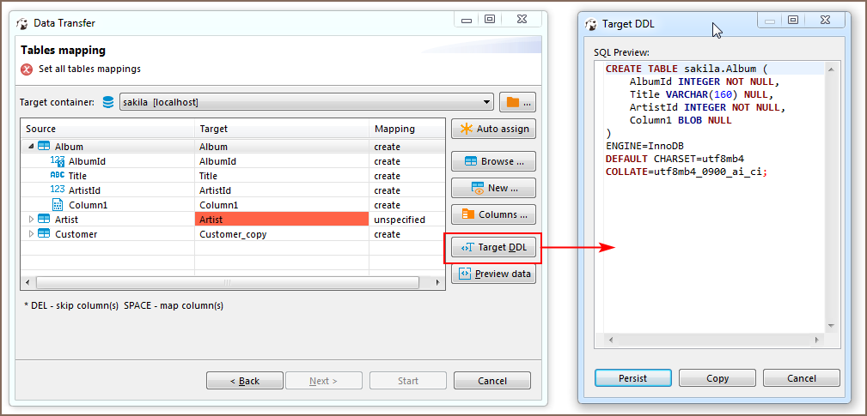Copy the SQL preview text
This screenshot has width=867, height=416.
[x=717, y=378]
